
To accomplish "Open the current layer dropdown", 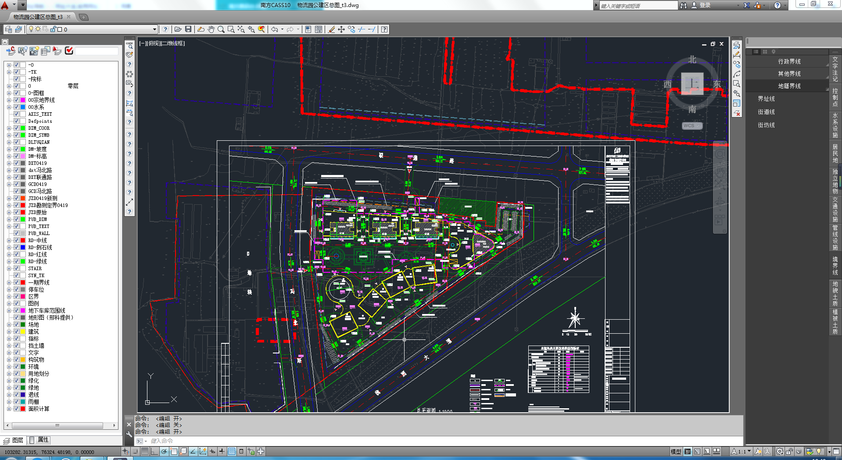I will (154, 29).
